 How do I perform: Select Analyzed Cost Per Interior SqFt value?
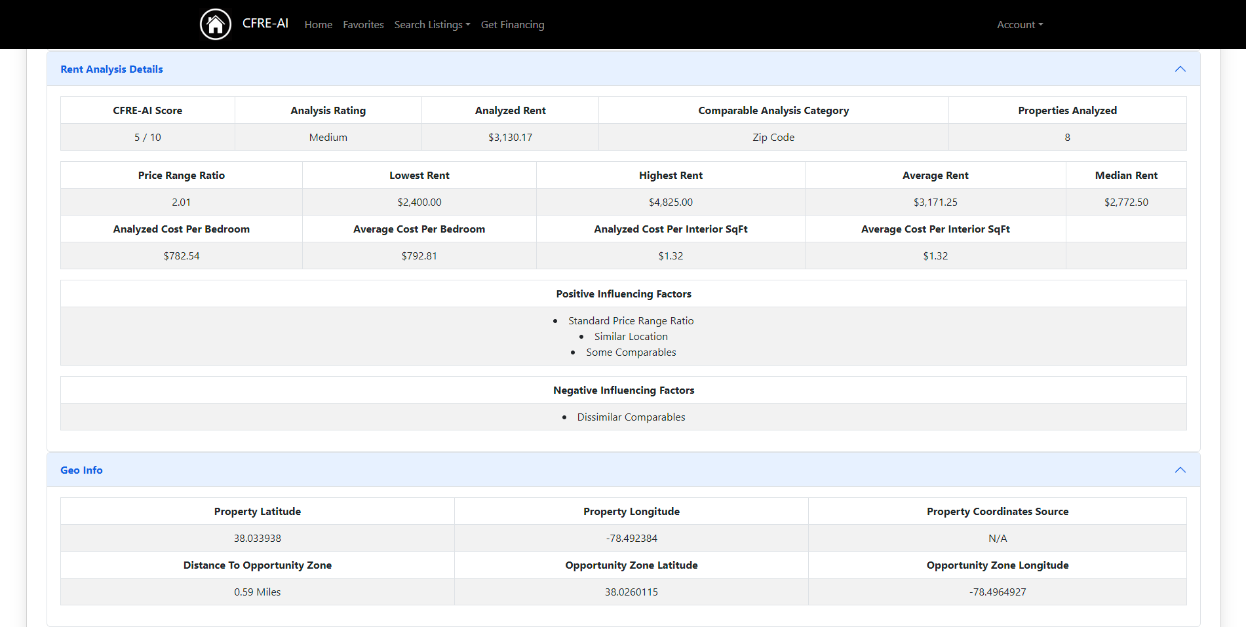point(671,256)
